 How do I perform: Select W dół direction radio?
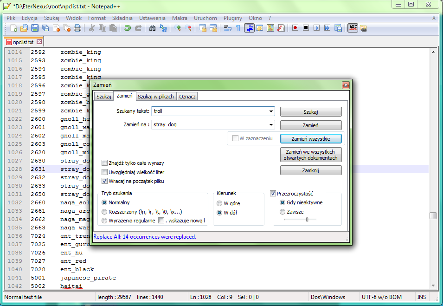[x=219, y=213]
